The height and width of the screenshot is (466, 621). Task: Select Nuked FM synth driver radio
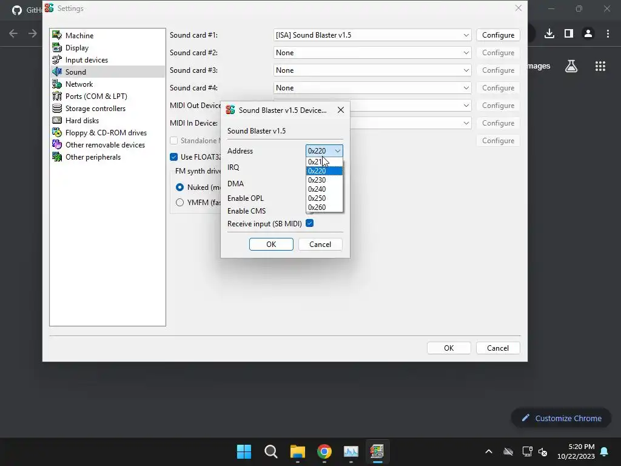tap(180, 187)
